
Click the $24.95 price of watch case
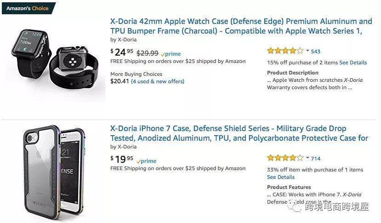(x=122, y=52)
